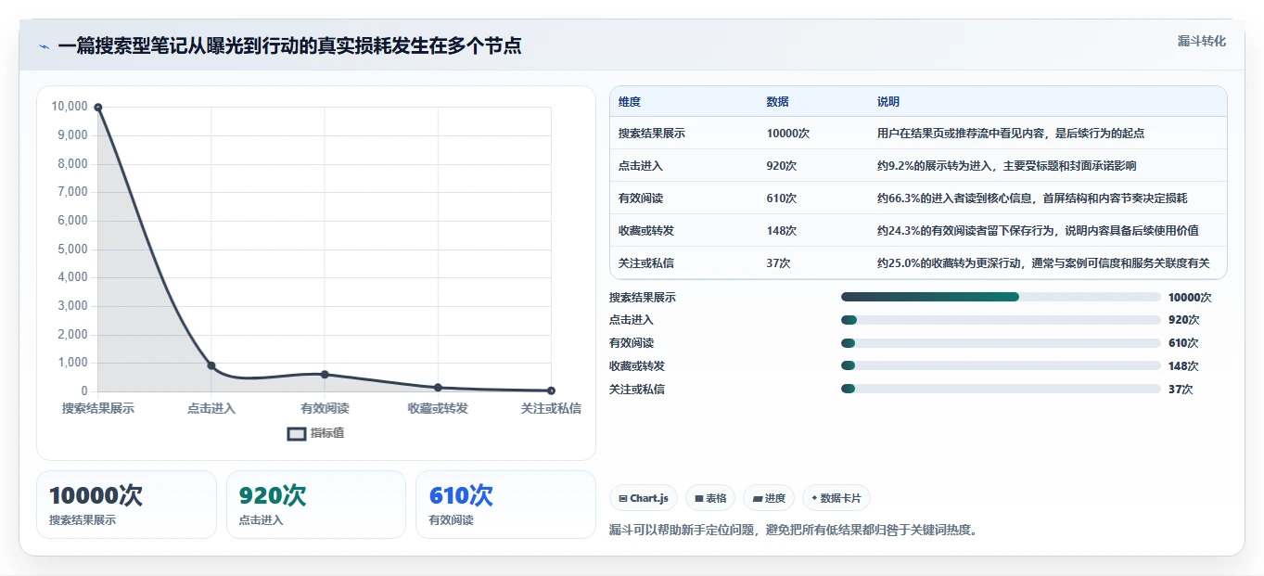Click the 点击进入 progress bar
Viewport: 1264px width, 576px height.
click(x=1001, y=320)
